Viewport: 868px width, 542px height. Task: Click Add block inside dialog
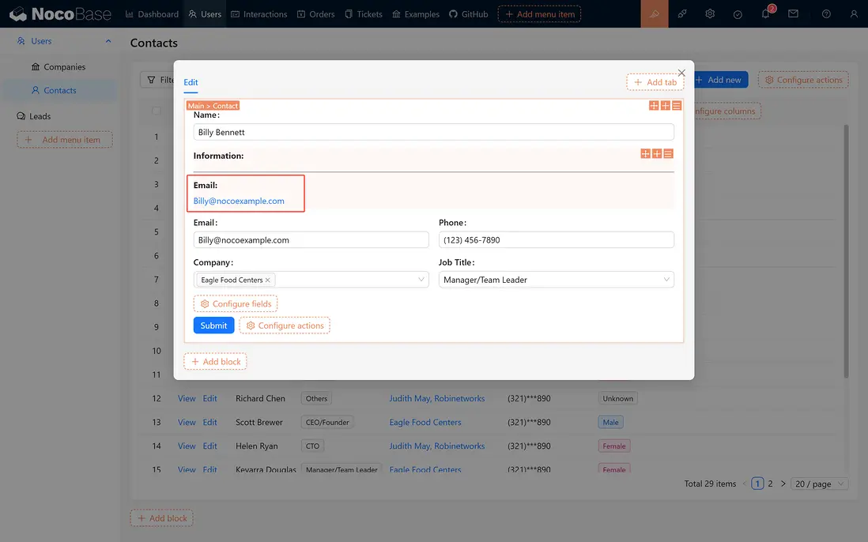point(215,361)
